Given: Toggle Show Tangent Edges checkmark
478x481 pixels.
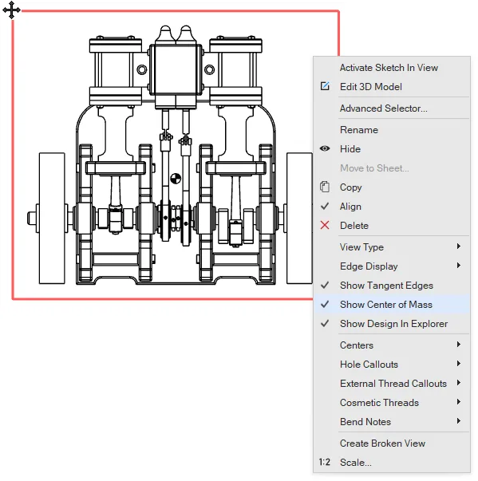Looking at the screenshot, I should (325, 285).
